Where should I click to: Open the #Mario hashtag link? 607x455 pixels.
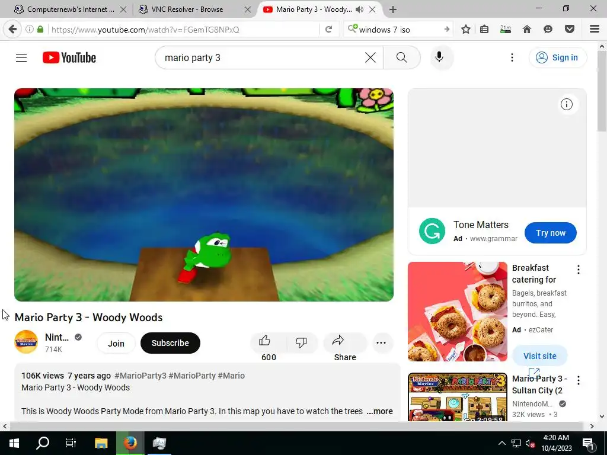coord(231,376)
